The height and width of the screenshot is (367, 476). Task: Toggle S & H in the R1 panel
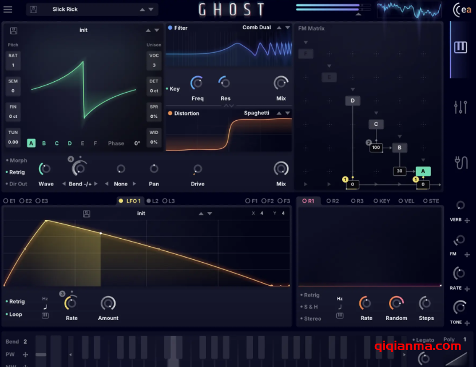click(x=310, y=307)
